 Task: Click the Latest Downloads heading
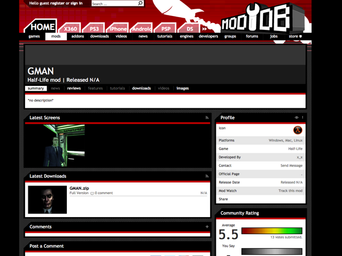tap(48, 176)
